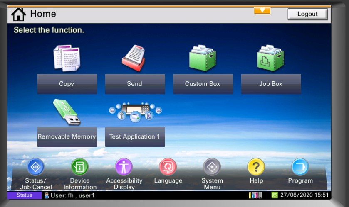Open the Send tray icon

[134, 58]
